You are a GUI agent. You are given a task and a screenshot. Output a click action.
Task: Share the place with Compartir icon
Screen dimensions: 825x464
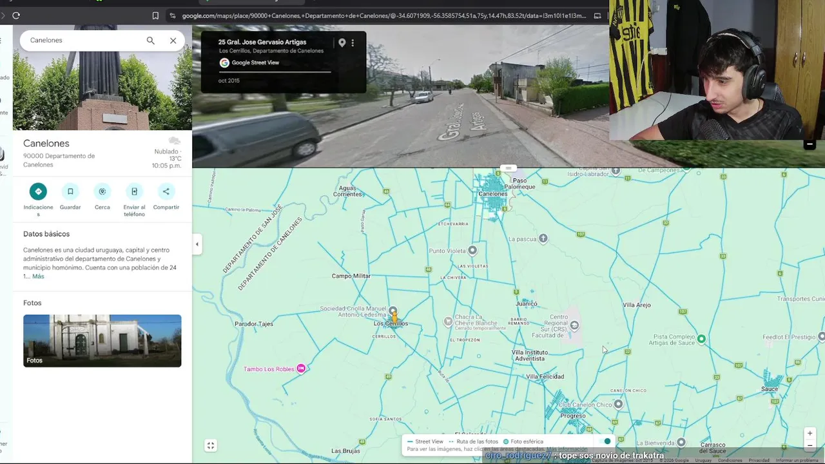point(166,191)
